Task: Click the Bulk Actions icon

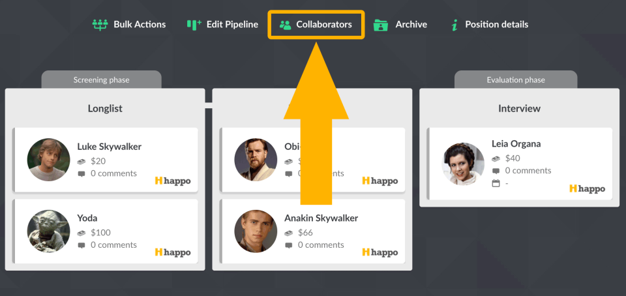Action: (x=100, y=25)
